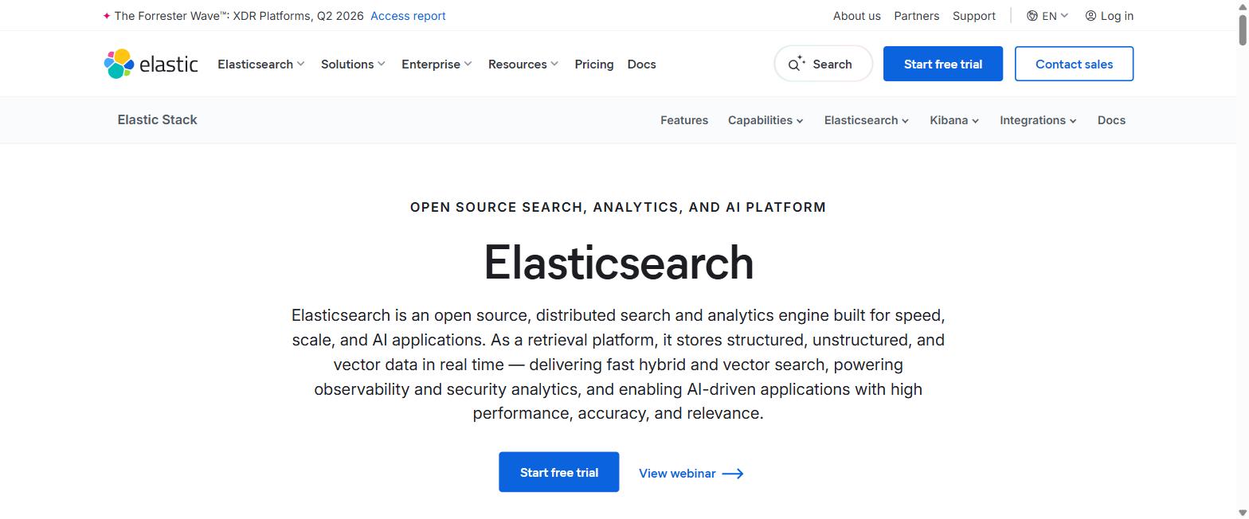This screenshot has height=519, width=1249.
Task: Click the Search field in the header
Action: tap(824, 64)
